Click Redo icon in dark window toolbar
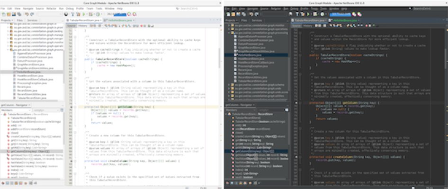Viewport: 448px width, 189px height. [257, 14]
